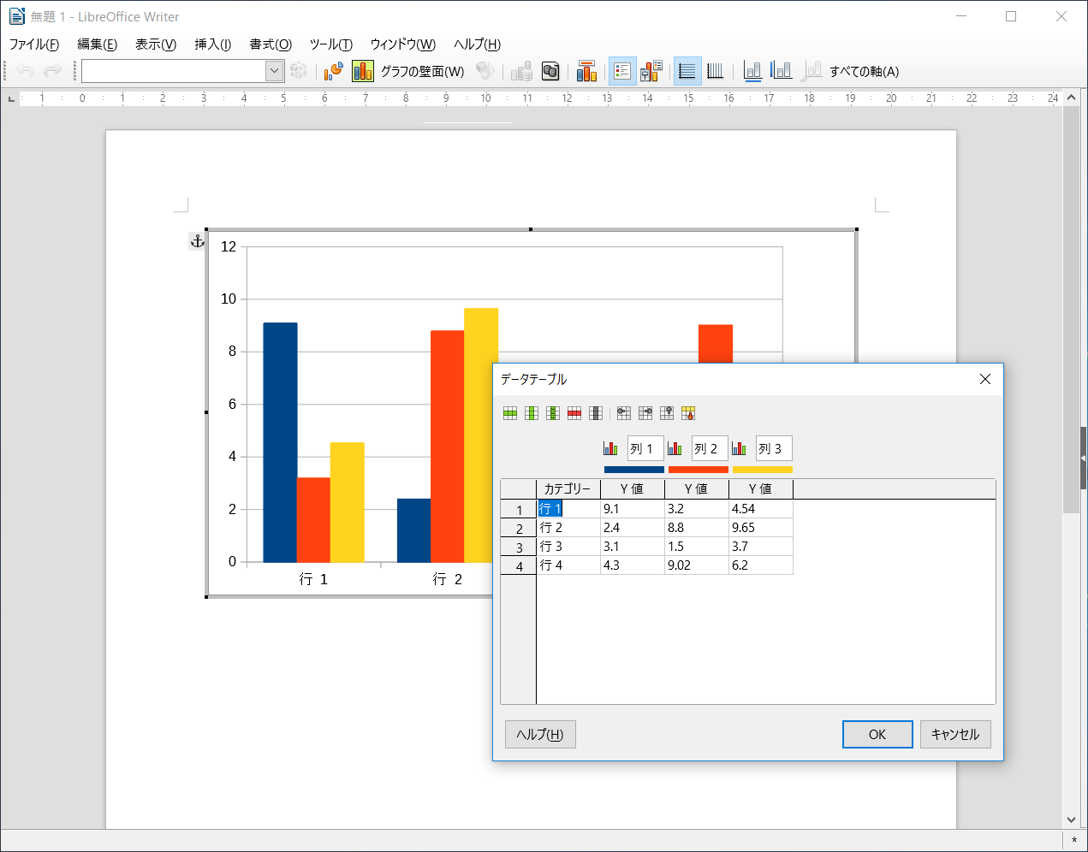Click the tab stop selector at ruler start

pos(11,99)
